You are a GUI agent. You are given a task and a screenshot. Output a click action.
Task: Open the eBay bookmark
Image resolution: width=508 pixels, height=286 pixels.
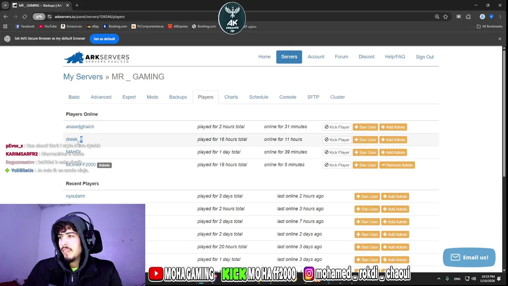(92, 26)
